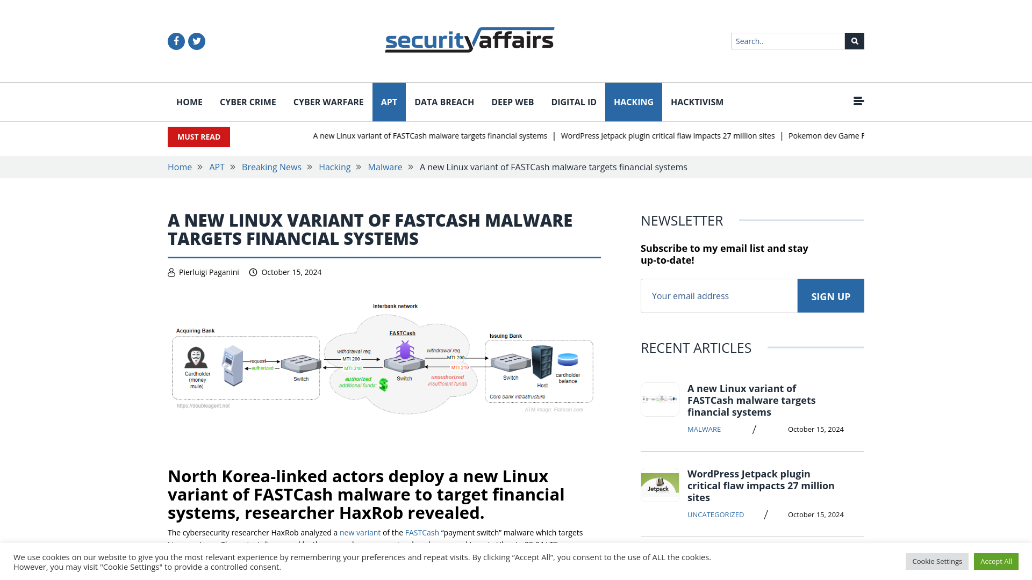Select the email input field for newsletter
This screenshot has height=580, width=1032.
click(x=719, y=296)
